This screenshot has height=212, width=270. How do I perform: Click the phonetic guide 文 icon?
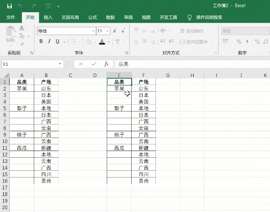click(117, 42)
